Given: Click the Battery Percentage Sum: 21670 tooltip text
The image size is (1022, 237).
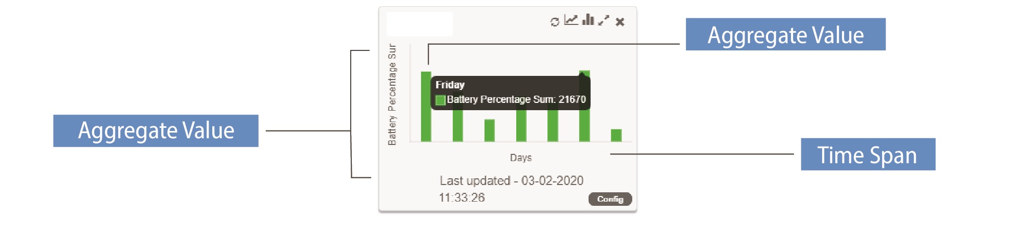Looking at the screenshot, I should (x=516, y=99).
